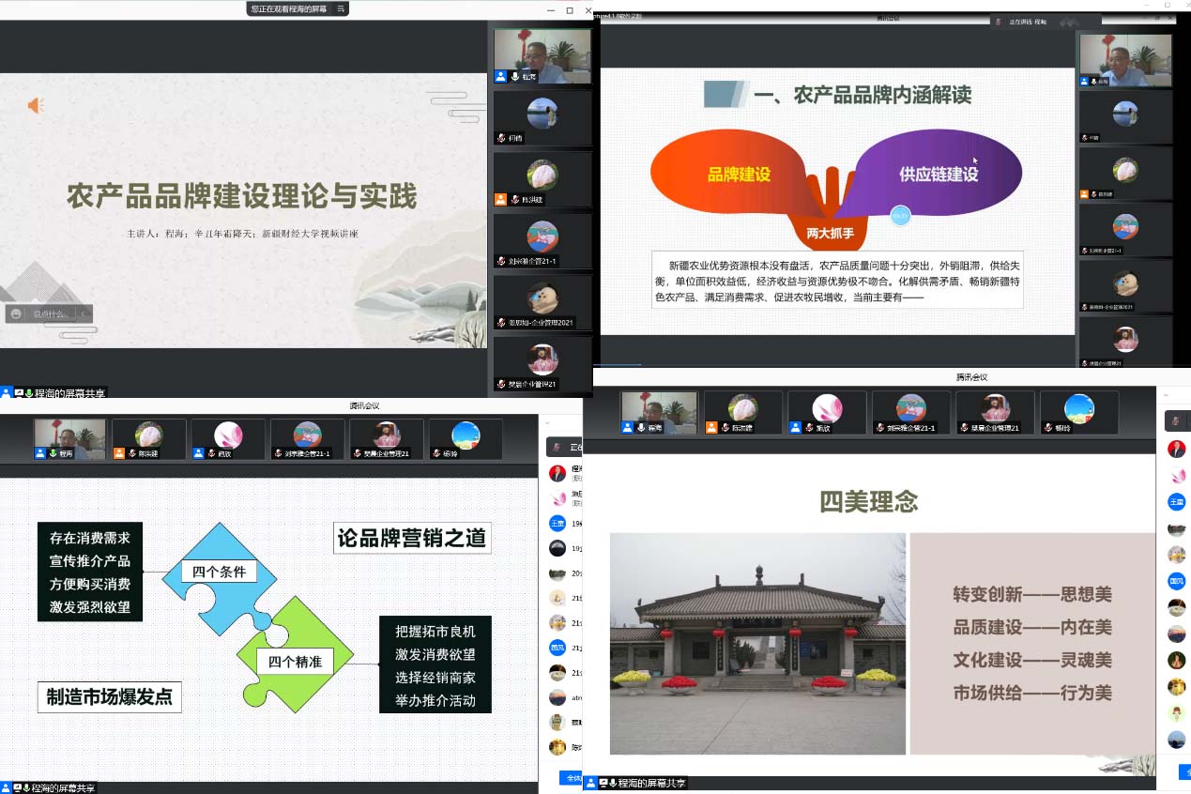Click orange host badge on 陈洪建 tile, top-left window
Image resolution: width=1191 pixels, height=794 pixels.
click(500, 199)
